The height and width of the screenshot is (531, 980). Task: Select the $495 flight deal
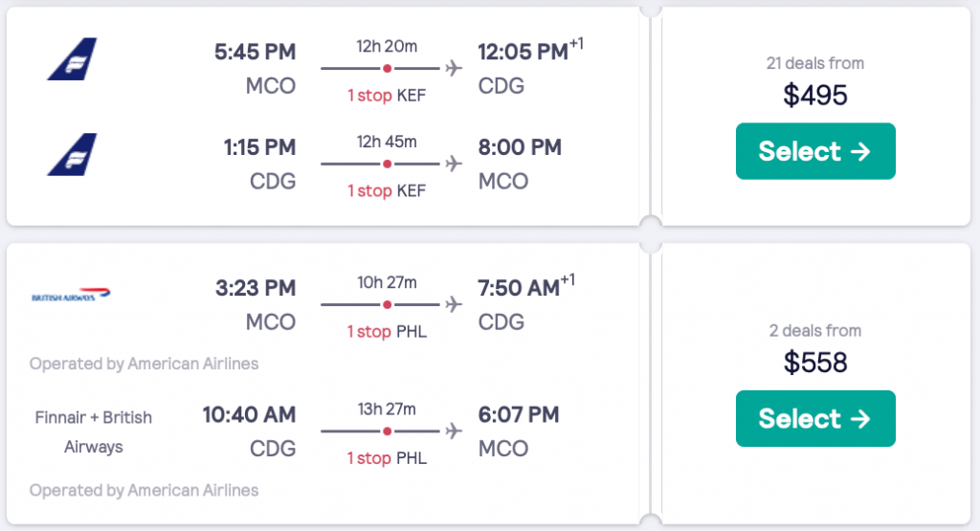click(815, 151)
